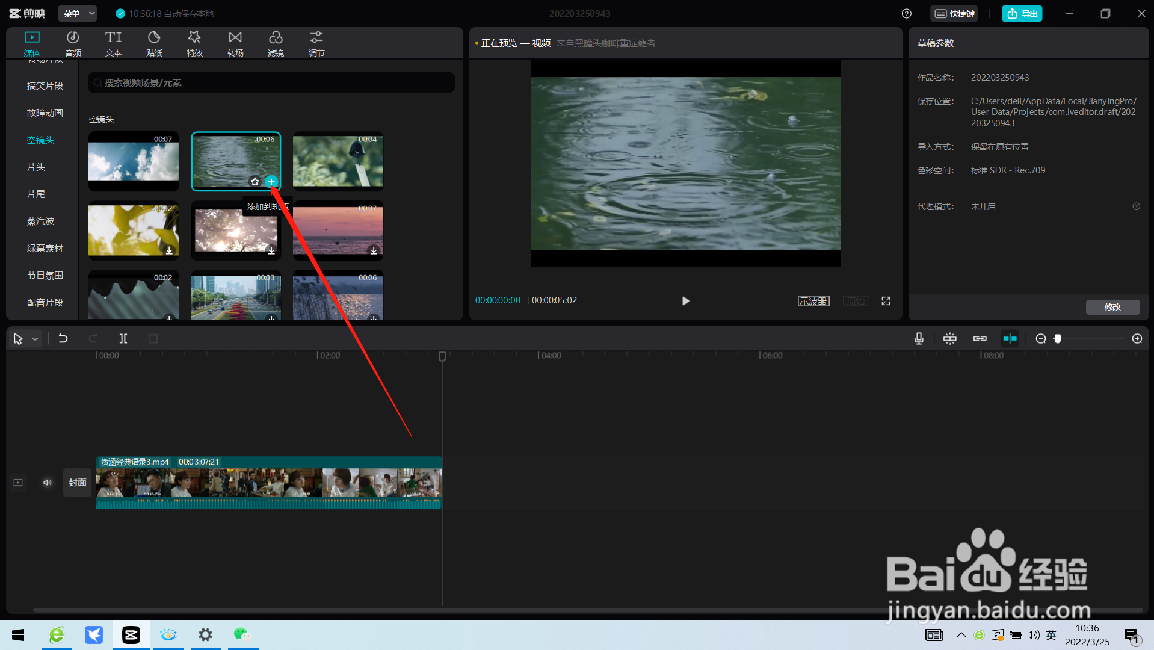Download the pink sunset sea clip
Screen dimensions: 1154x650
(374, 250)
